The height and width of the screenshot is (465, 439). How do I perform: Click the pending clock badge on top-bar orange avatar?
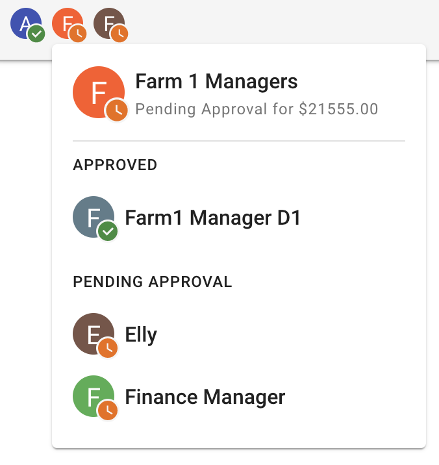point(78,34)
